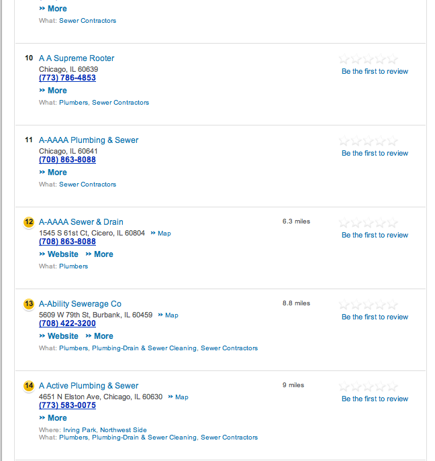Show Map for 5609 W 79th St, Burbank
This screenshot has height=461, width=435.
click(168, 315)
